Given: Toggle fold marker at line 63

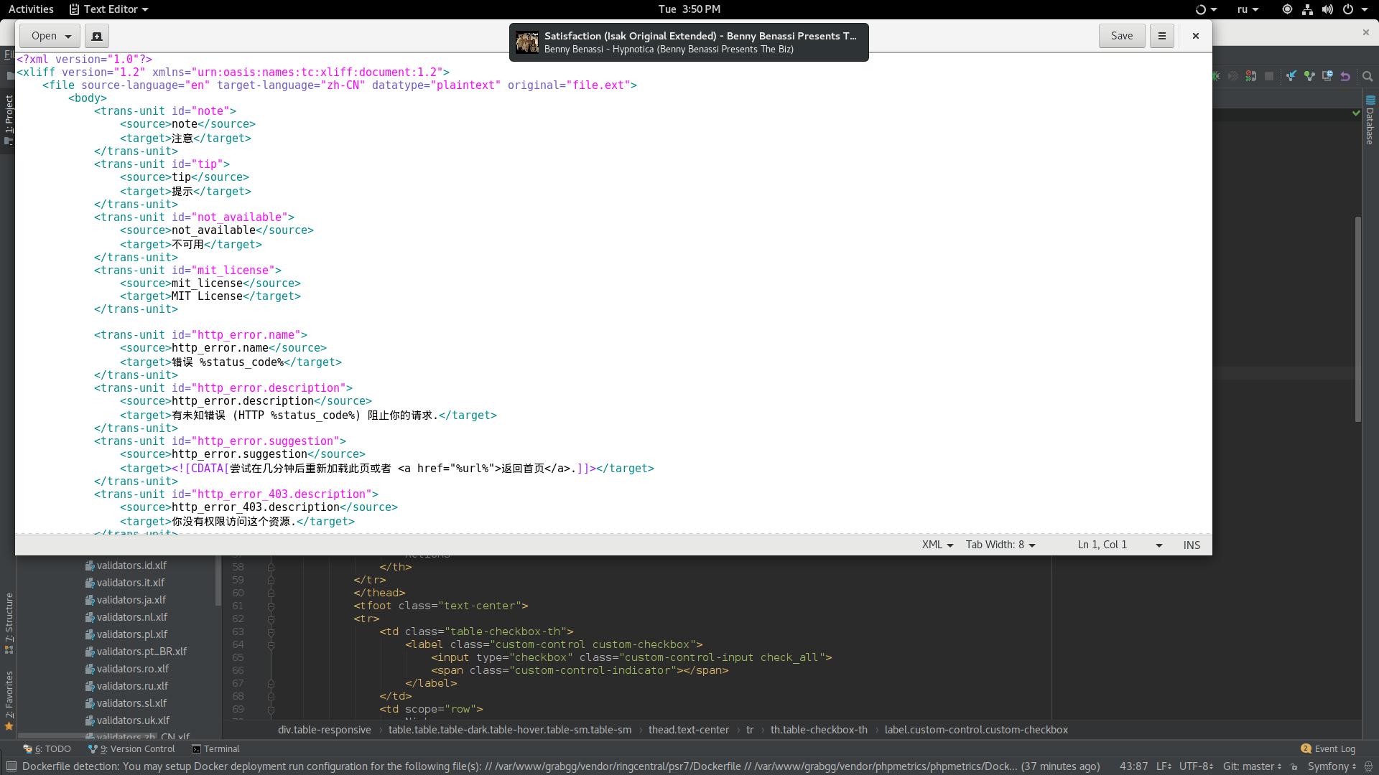Looking at the screenshot, I should [x=271, y=632].
